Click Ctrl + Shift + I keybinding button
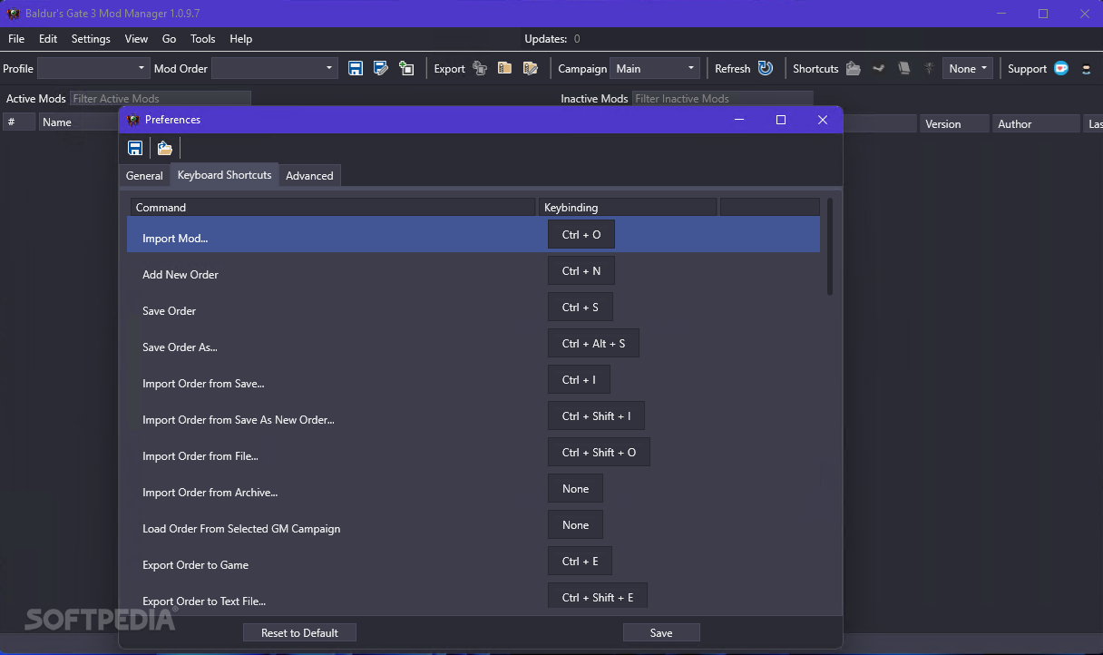The width and height of the screenshot is (1103, 655). pos(596,415)
